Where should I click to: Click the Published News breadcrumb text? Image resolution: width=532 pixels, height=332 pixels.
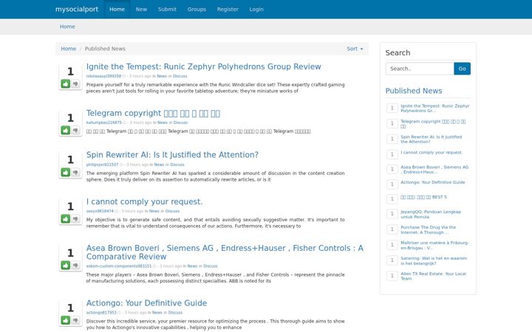(105, 49)
